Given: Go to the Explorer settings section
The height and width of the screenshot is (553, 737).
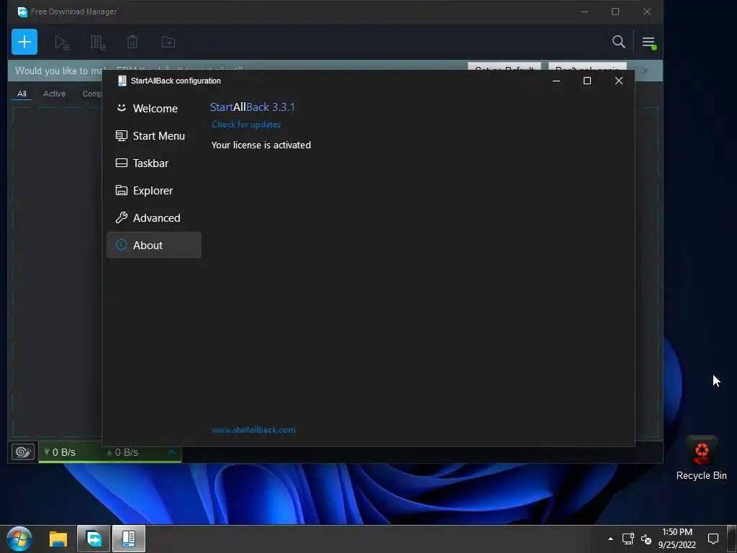Looking at the screenshot, I should (x=154, y=190).
